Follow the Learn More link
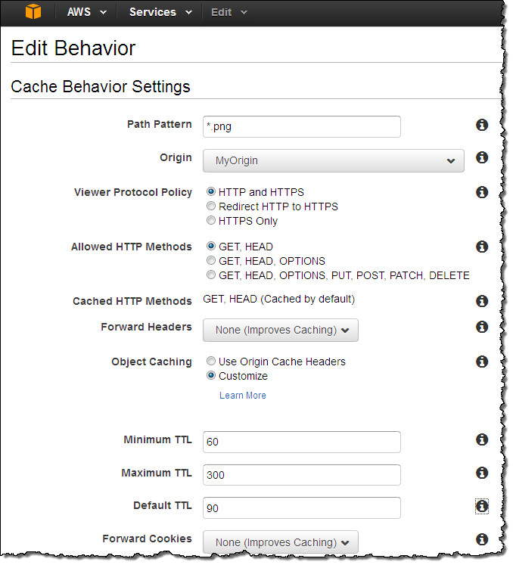 242,396
